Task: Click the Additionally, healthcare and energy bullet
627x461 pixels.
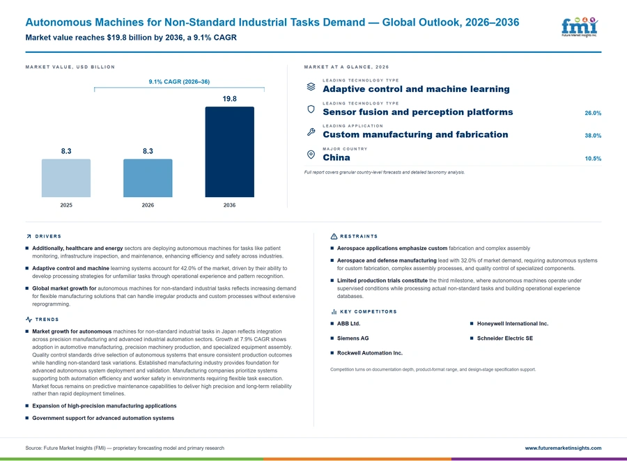Action: (x=157, y=252)
